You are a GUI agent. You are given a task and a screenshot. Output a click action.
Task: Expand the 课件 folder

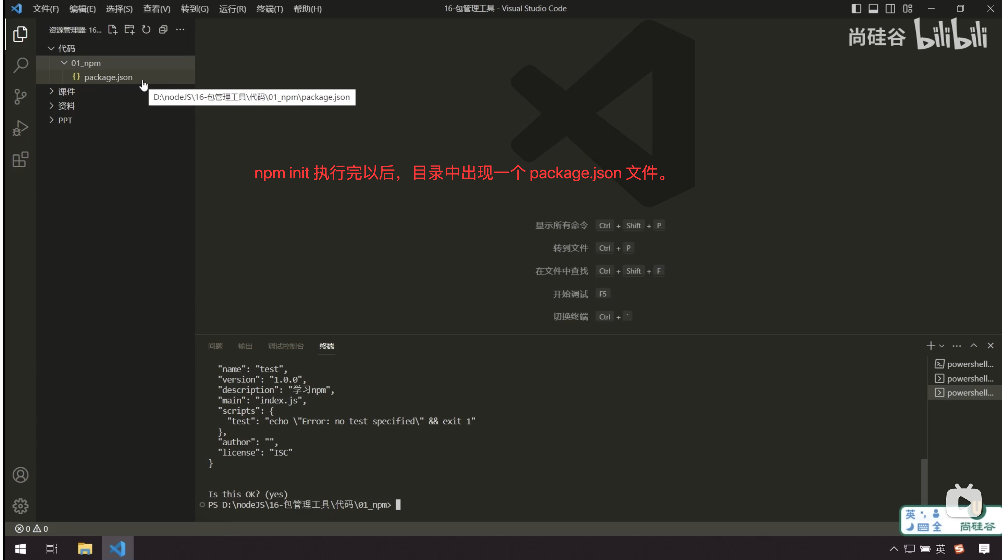click(67, 91)
